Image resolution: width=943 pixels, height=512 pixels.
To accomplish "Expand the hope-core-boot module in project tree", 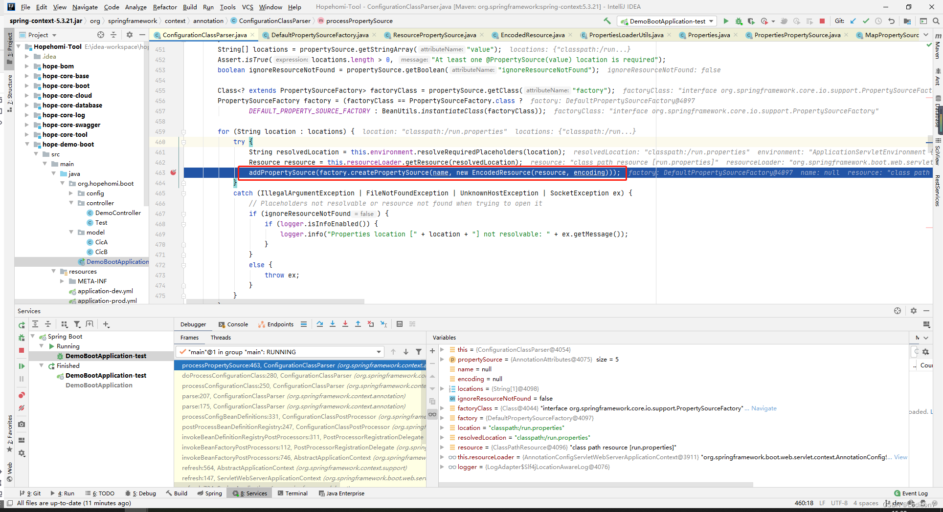I will tap(27, 86).
